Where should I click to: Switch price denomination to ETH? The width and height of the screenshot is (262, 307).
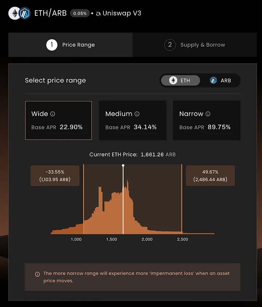click(180, 81)
